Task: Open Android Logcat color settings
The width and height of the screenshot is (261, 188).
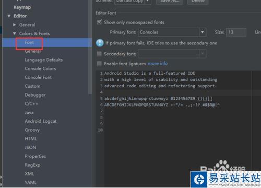Action: [41, 121]
